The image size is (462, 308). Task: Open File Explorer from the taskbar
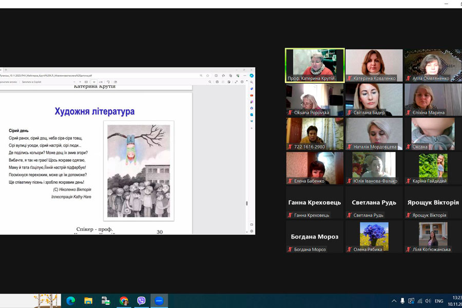[88, 301]
